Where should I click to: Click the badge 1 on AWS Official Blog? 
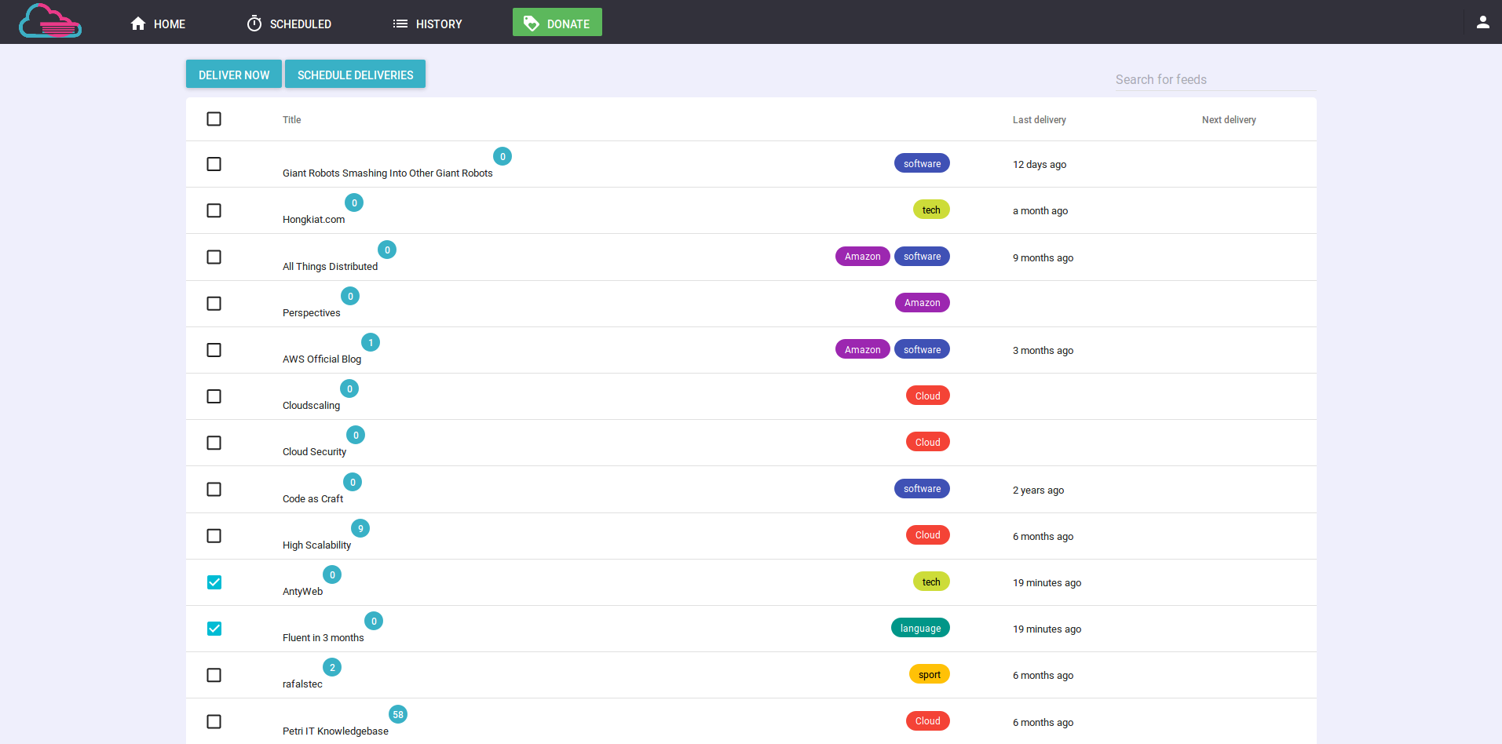click(x=371, y=342)
